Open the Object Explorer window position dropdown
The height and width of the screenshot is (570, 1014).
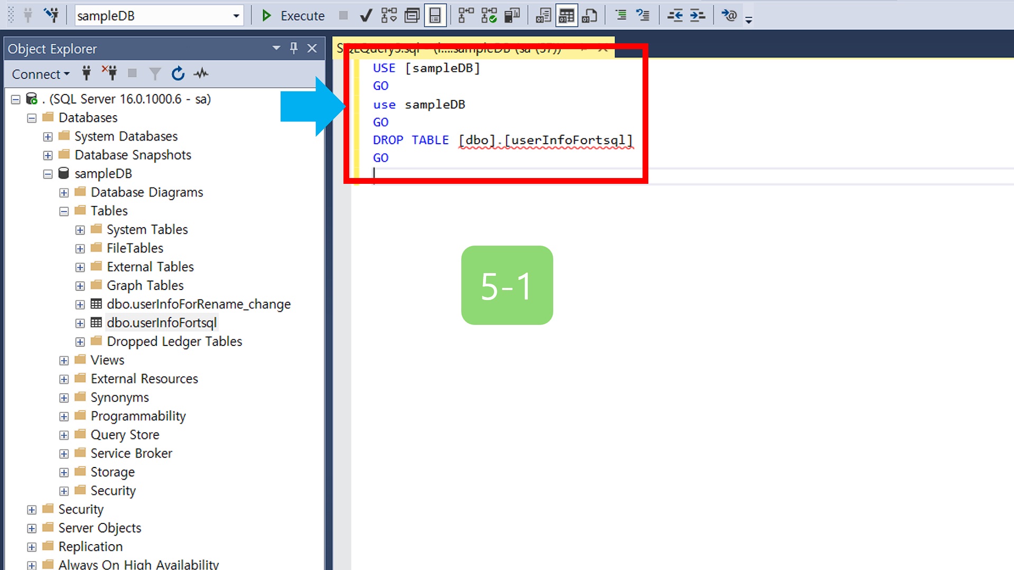point(276,48)
